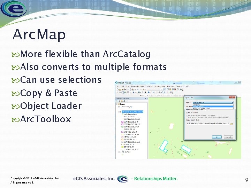251x188 pixels.
Task: Select the highlighted polygon layer name
Action: [x=132, y=112]
